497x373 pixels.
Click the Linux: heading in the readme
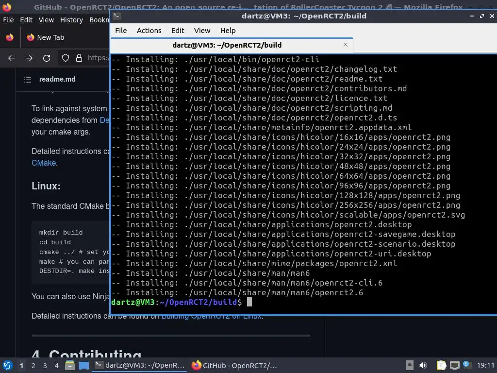(x=46, y=186)
